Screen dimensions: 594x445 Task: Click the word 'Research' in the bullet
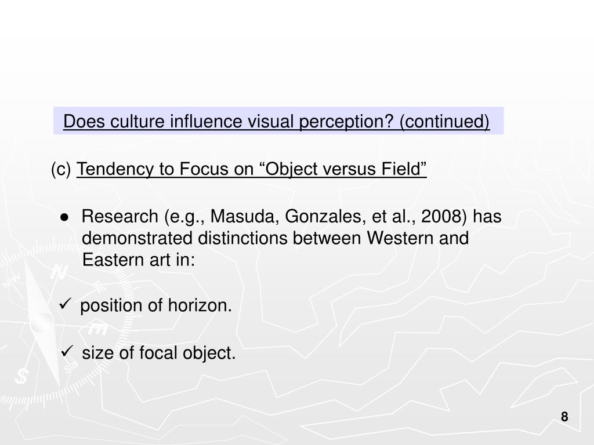119,217
